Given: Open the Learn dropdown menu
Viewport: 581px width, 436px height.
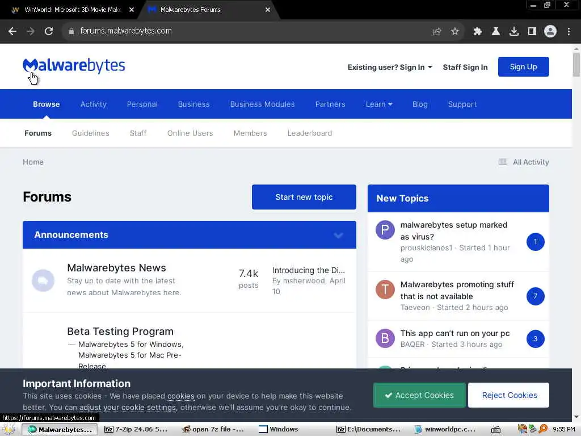Looking at the screenshot, I should [x=379, y=104].
